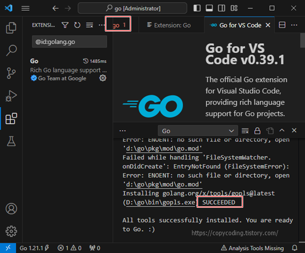The image size is (305, 253).
Task: Open the Extensions view icon
Action: tap(11, 118)
